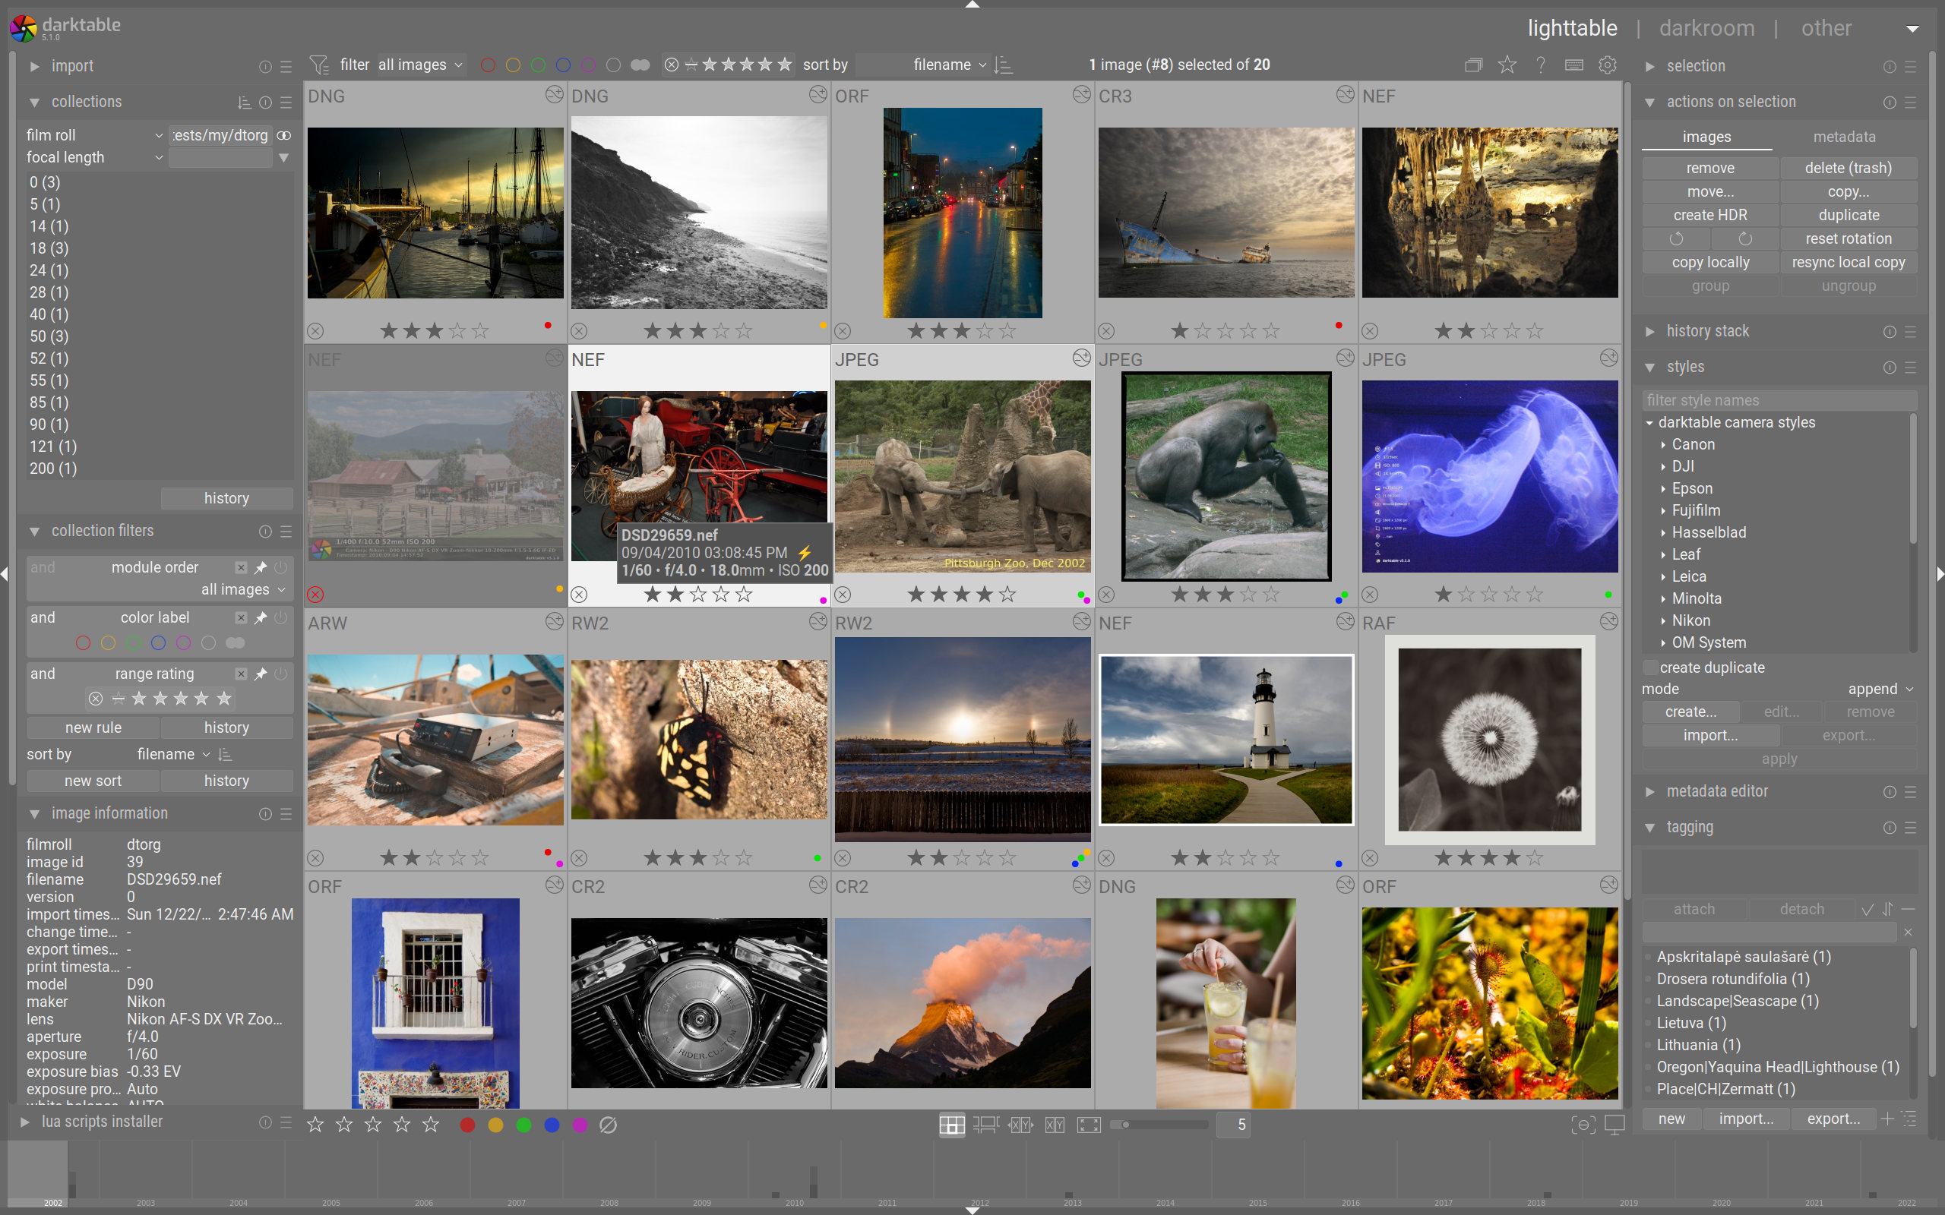Switch to the darkroom view
Screen dimensions: 1945x1215
(1708, 27)
